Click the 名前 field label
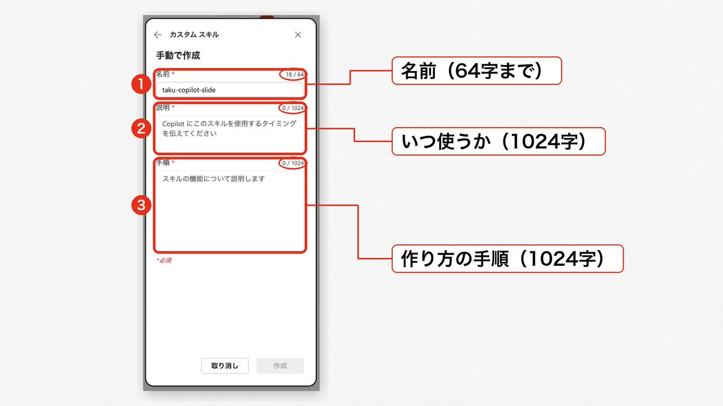The image size is (723, 406). pyautogui.click(x=163, y=74)
